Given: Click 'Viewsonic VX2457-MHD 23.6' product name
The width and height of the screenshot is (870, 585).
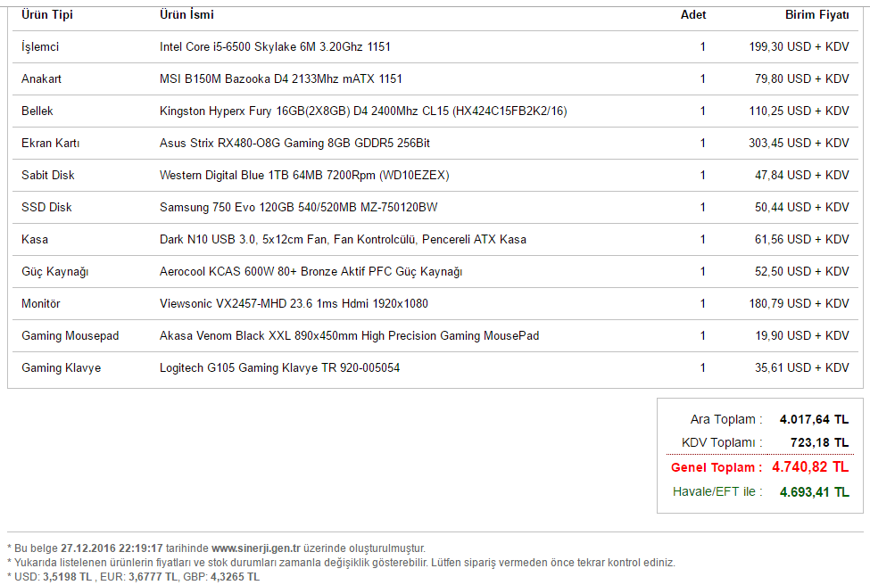Looking at the screenshot, I should click(294, 304).
